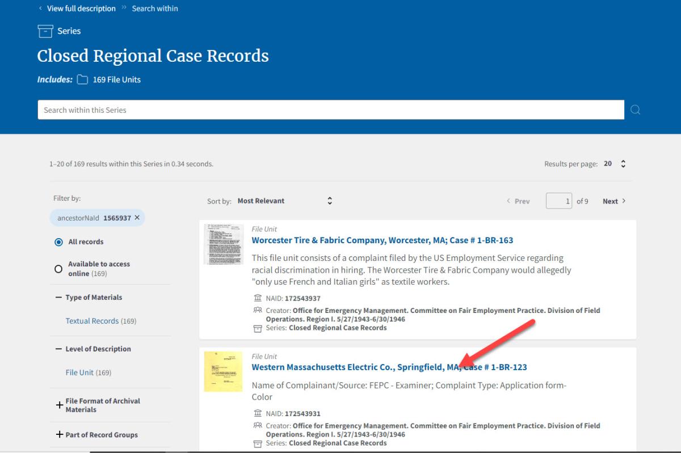Expand File Format of Archival Materials
681x453 pixels.
(x=59, y=405)
